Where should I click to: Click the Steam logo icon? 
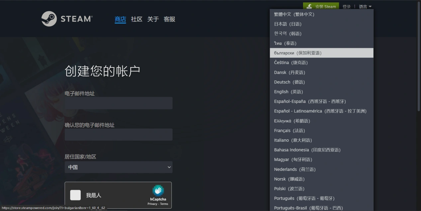point(49,19)
